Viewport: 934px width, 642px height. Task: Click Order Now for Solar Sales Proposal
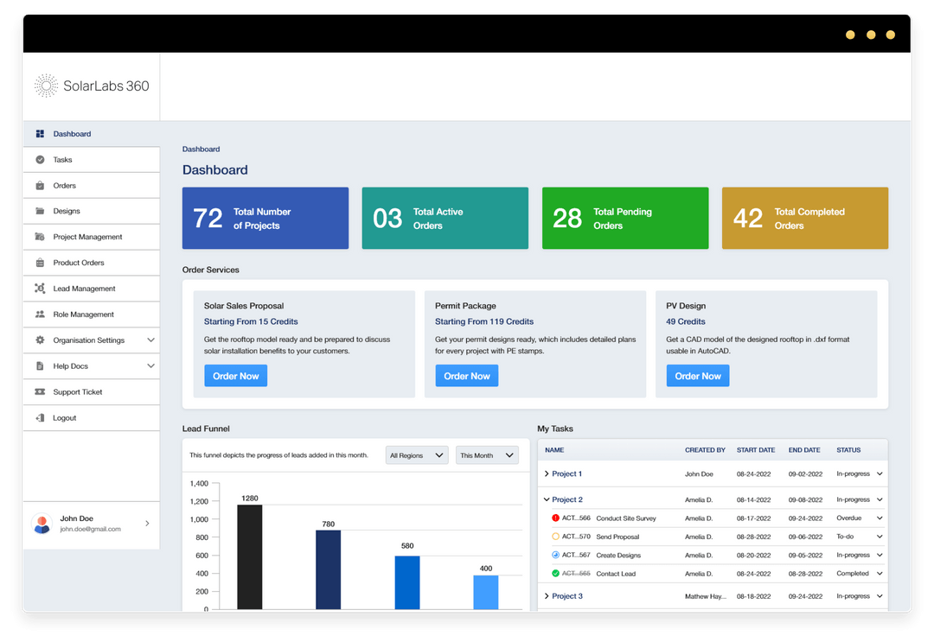pos(236,376)
